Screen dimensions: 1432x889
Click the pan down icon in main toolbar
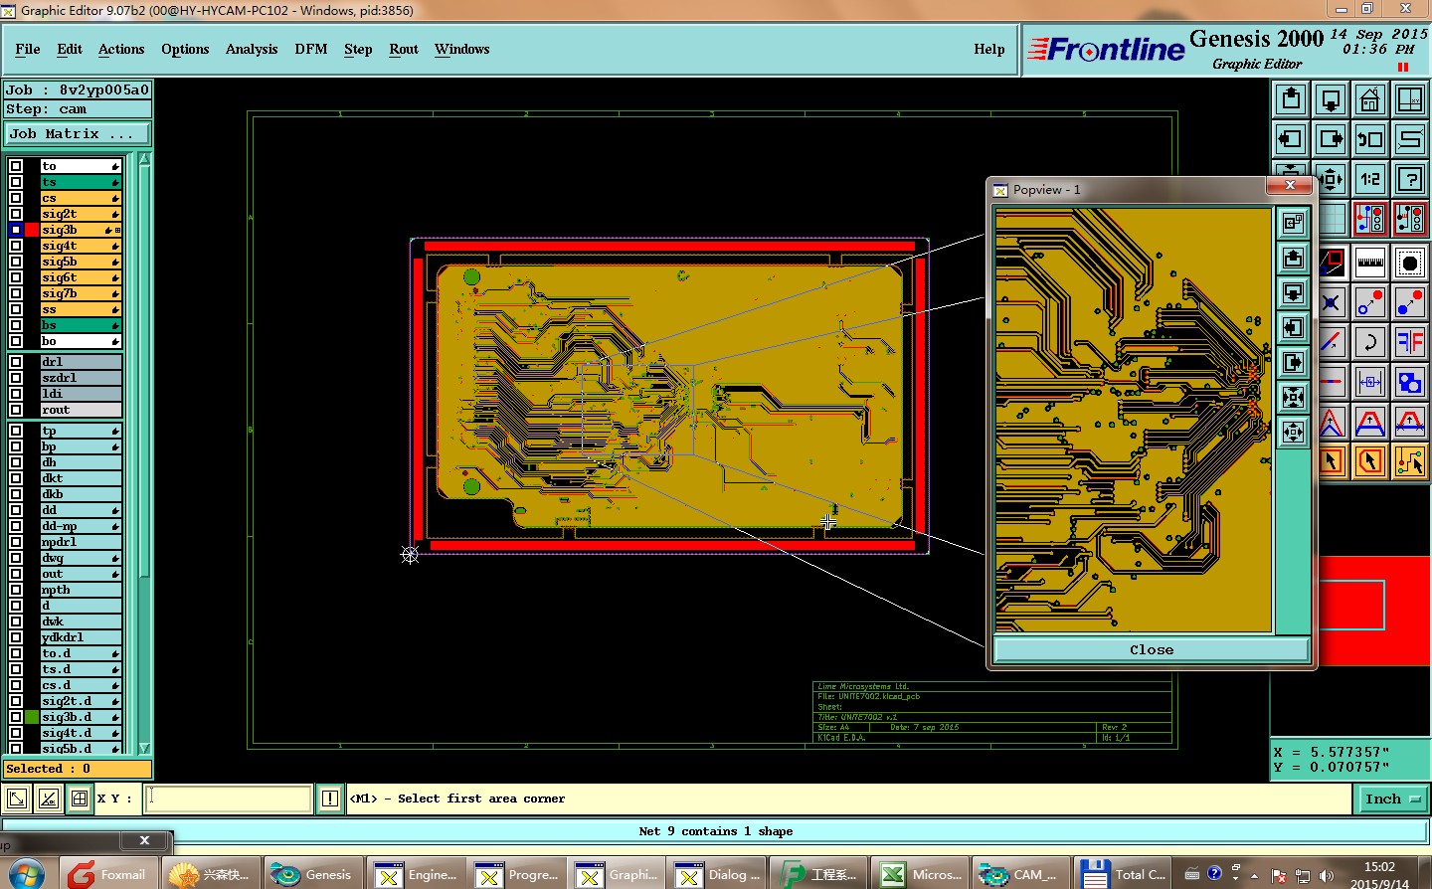coord(1331,99)
